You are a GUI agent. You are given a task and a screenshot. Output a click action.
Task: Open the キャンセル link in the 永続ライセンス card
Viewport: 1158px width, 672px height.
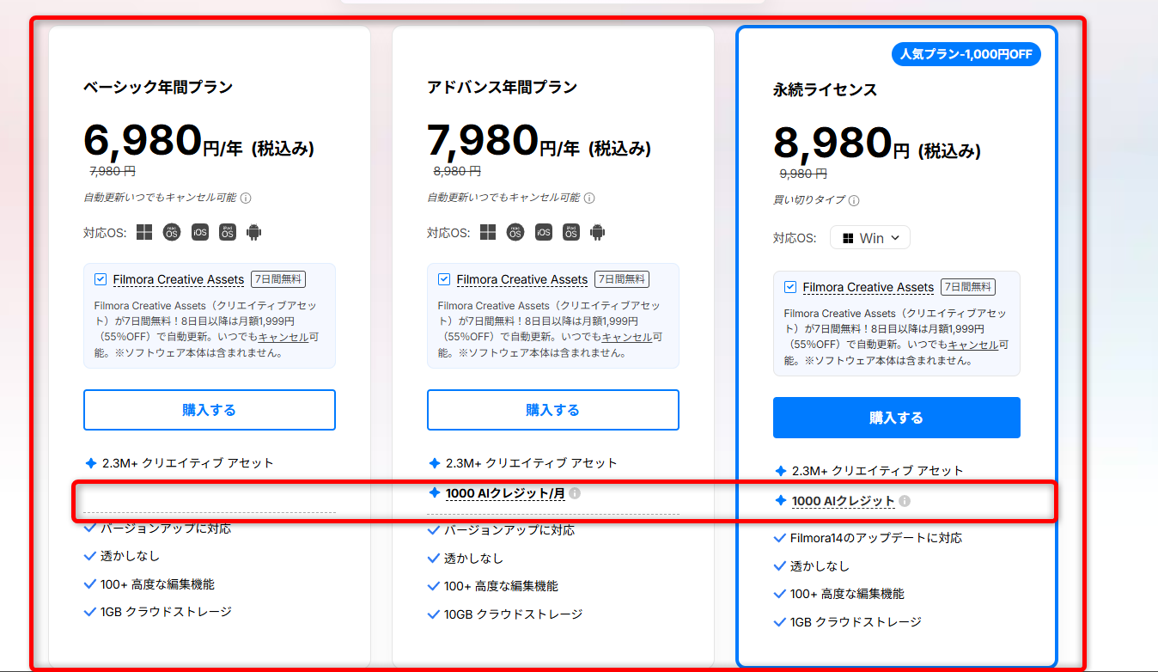(x=973, y=345)
